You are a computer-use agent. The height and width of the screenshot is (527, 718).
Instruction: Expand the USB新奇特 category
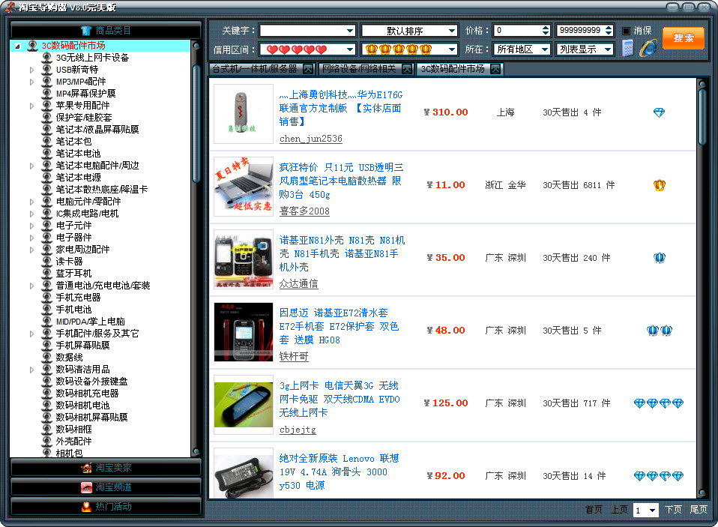[x=31, y=70]
